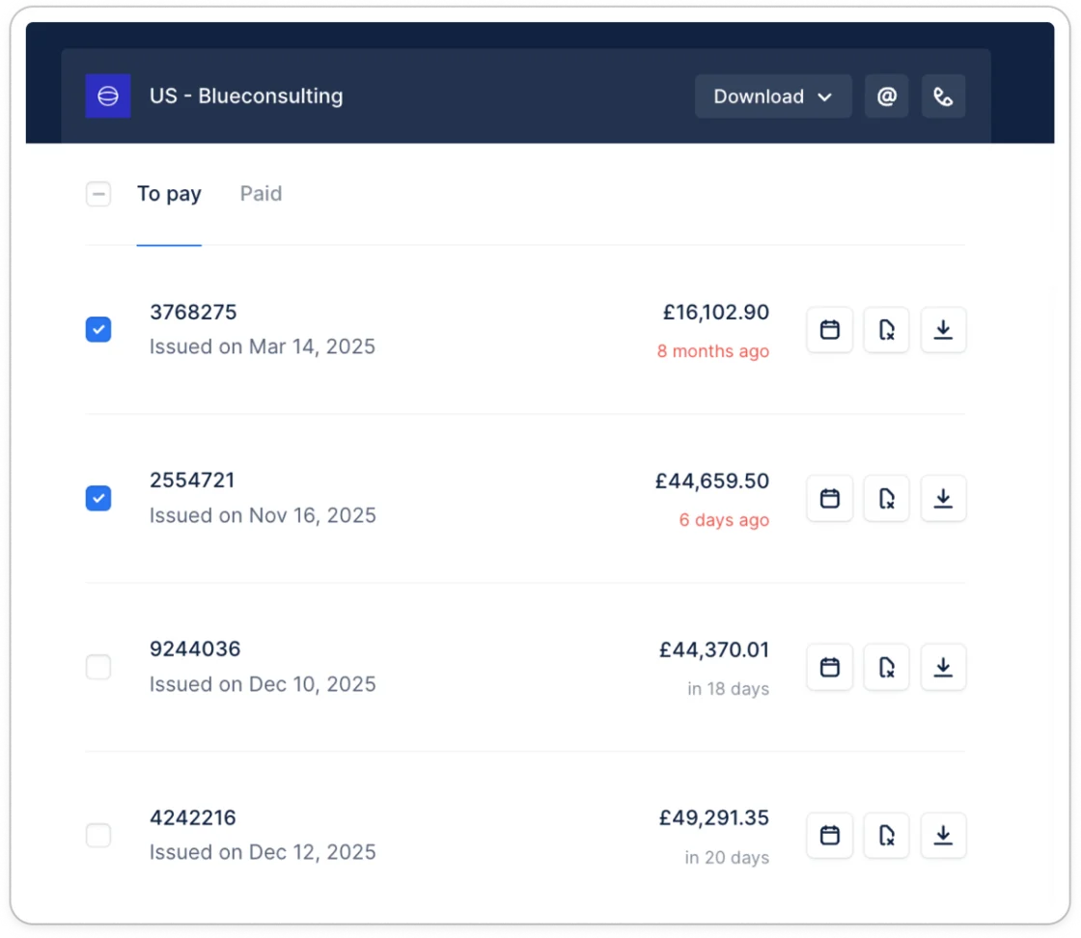Download invoice 2554721 via arrow icon
This screenshot has height=938, width=1081.
pos(943,498)
